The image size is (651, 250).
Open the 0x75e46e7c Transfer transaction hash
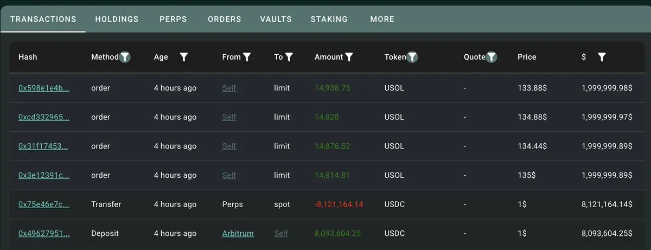[44, 204]
